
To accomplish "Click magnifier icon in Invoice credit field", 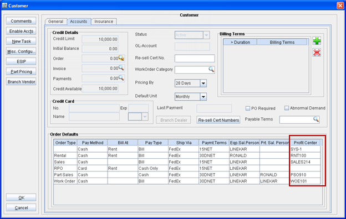I will coord(121,68).
